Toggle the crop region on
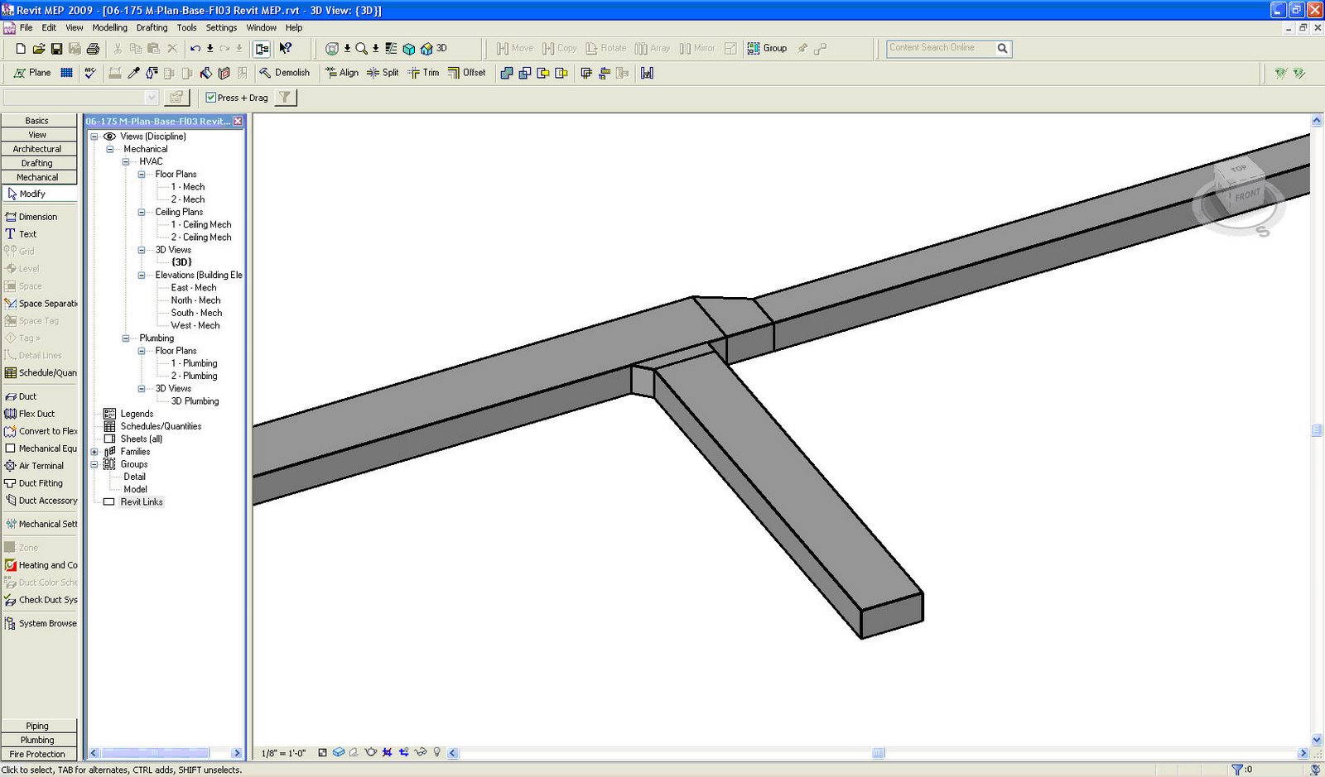The height and width of the screenshot is (777, 1325). point(388,753)
